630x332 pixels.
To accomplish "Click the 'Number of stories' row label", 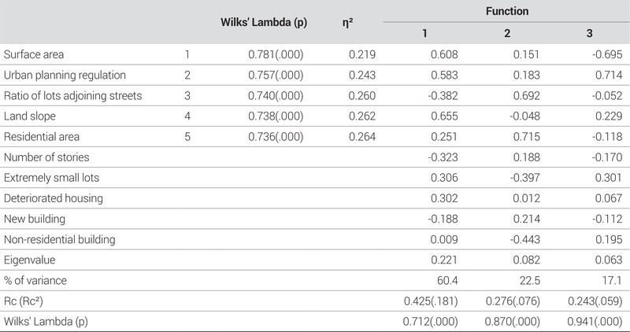I will (x=46, y=157).
